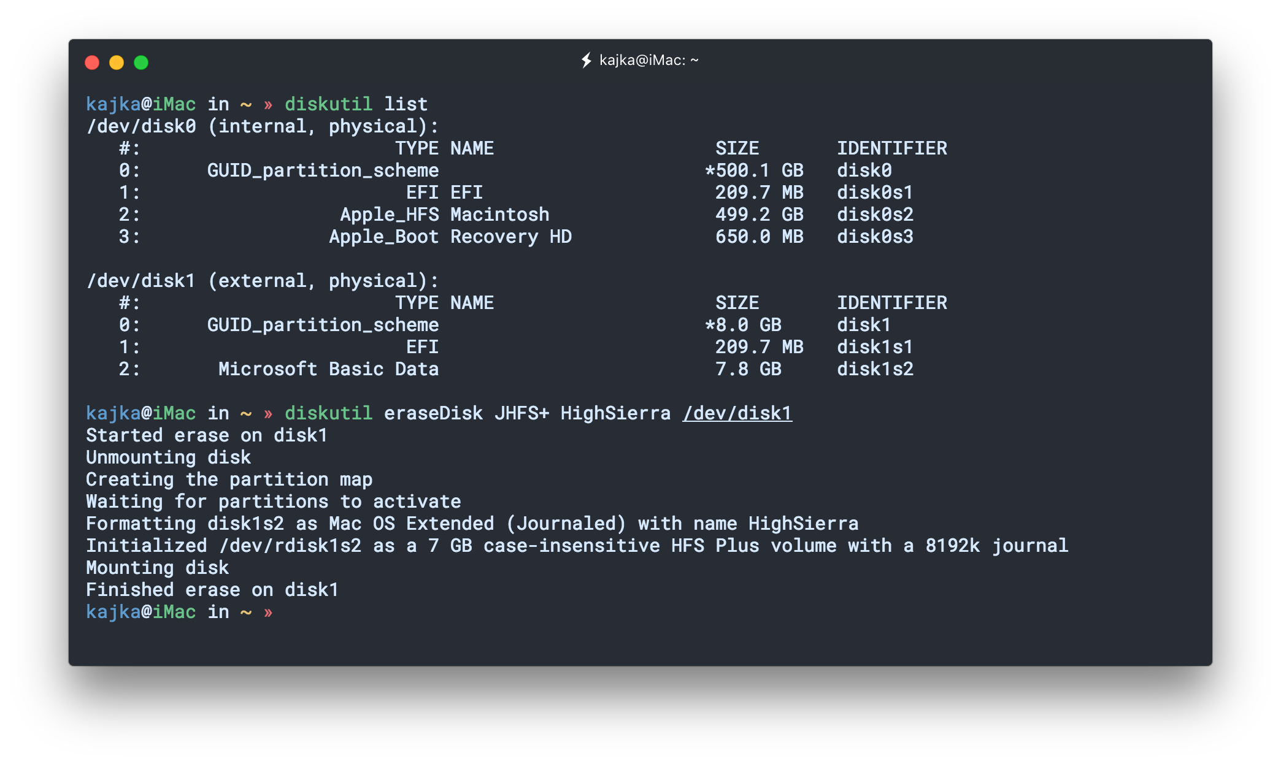Open the underlined /dev/disk1 link

pos(737,413)
